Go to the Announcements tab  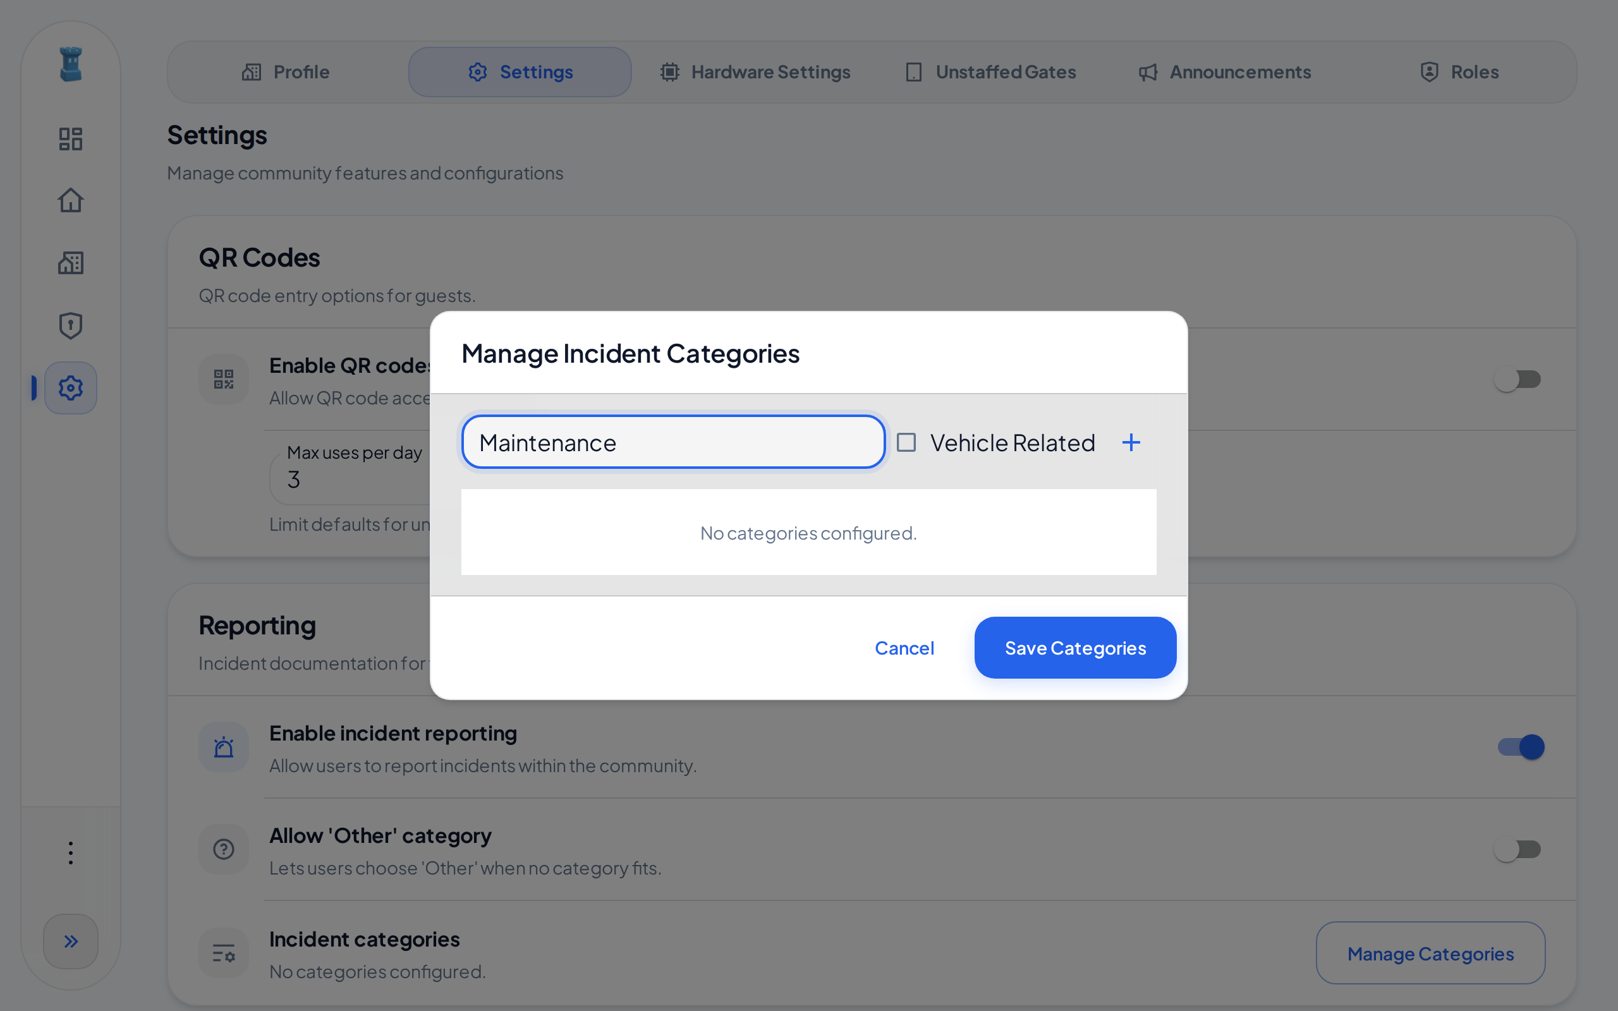(x=1225, y=72)
